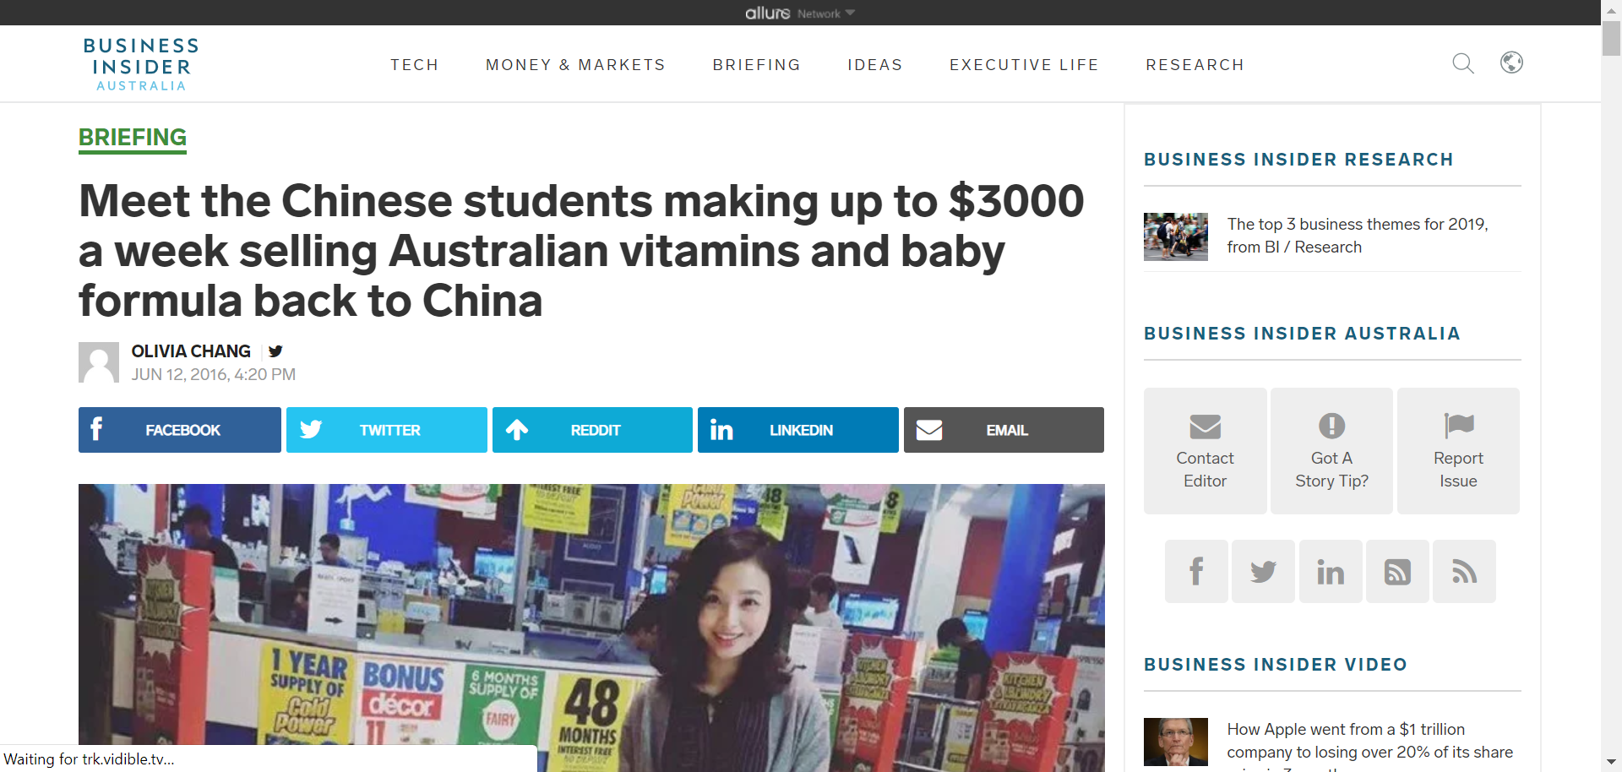Select Executive Life in navigation
The width and height of the screenshot is (1622, 772).
tap(1024, 65)
